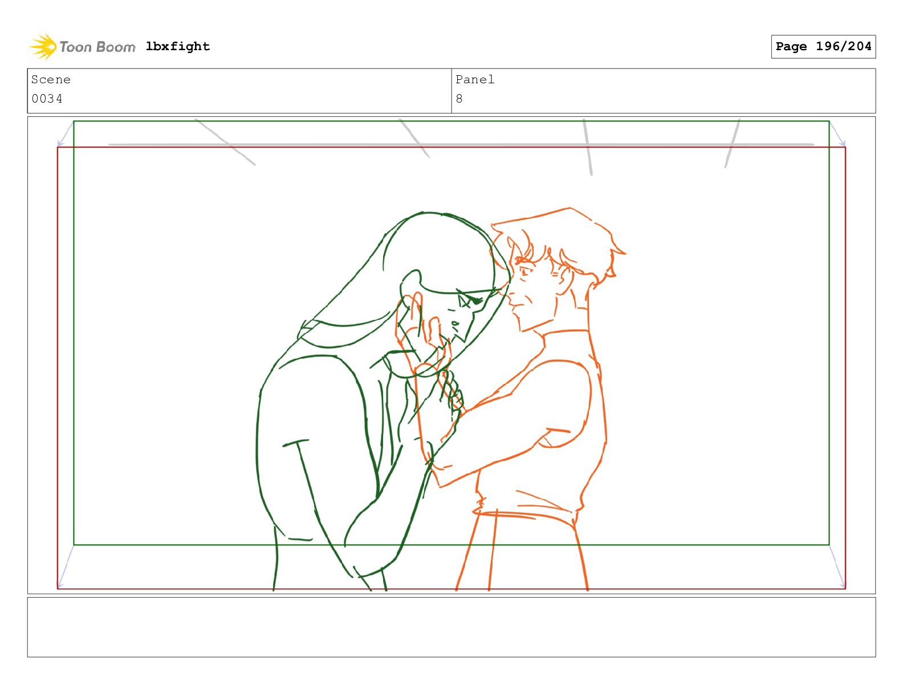Screen dimensions: 903x698
Task: Click the Page 196/204 indicator box
Action: pos(823,47)
